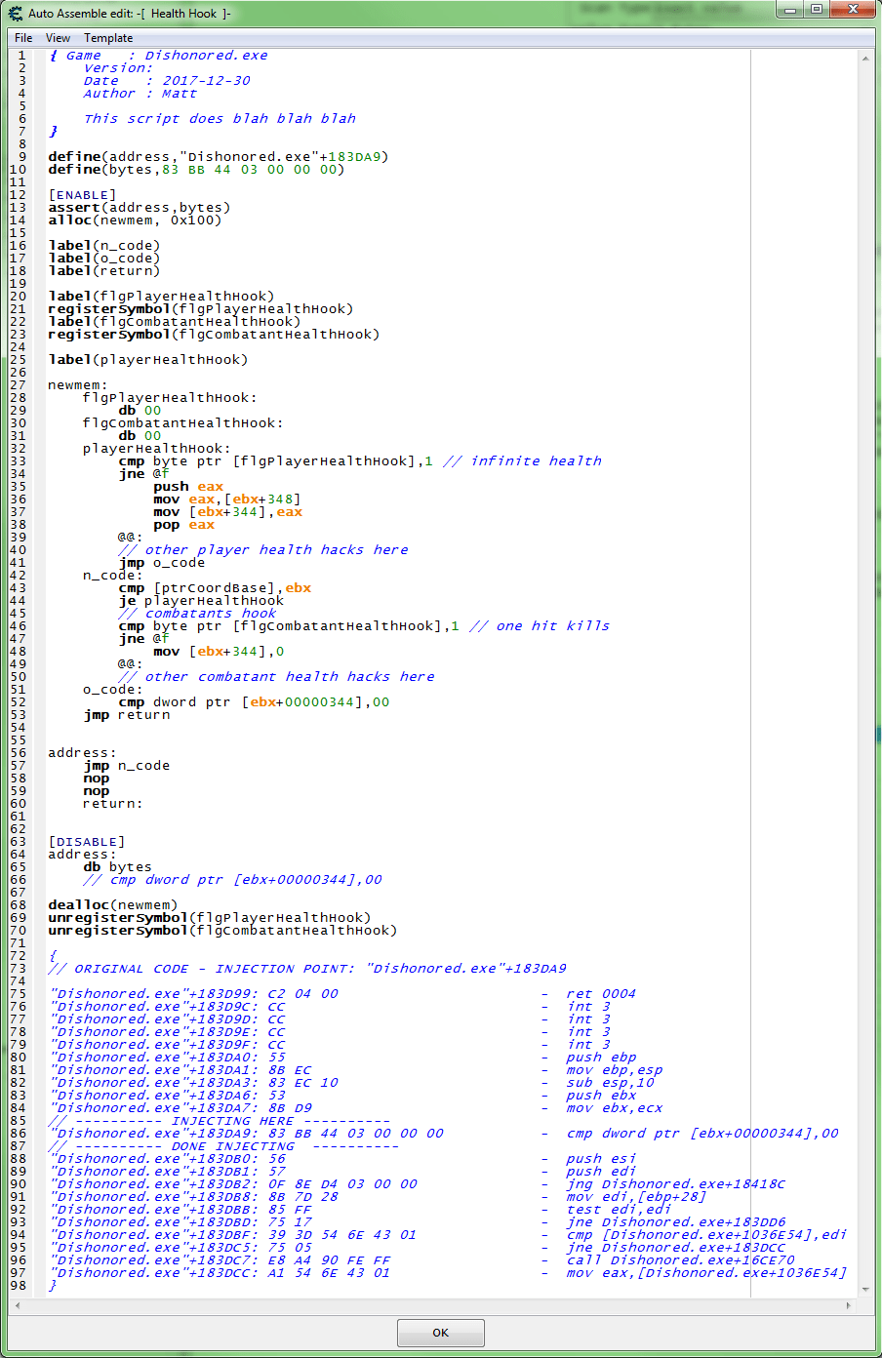The width and height of the screenshot is (882, 1358).
Task: Click the 'label(playerHealthHook)' line
Action: click(x=148, y=360)
